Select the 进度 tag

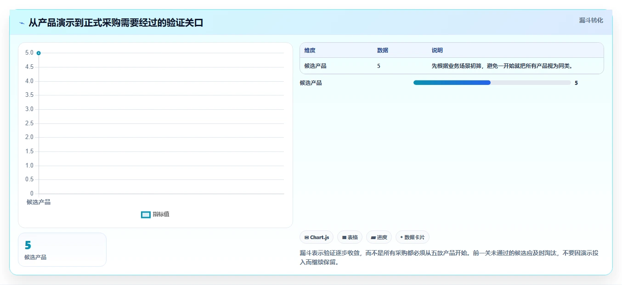point(379,237)
